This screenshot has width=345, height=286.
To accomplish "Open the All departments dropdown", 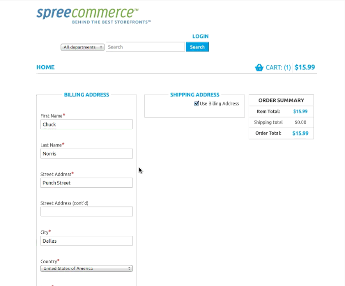I will click(x=83, y=47).
